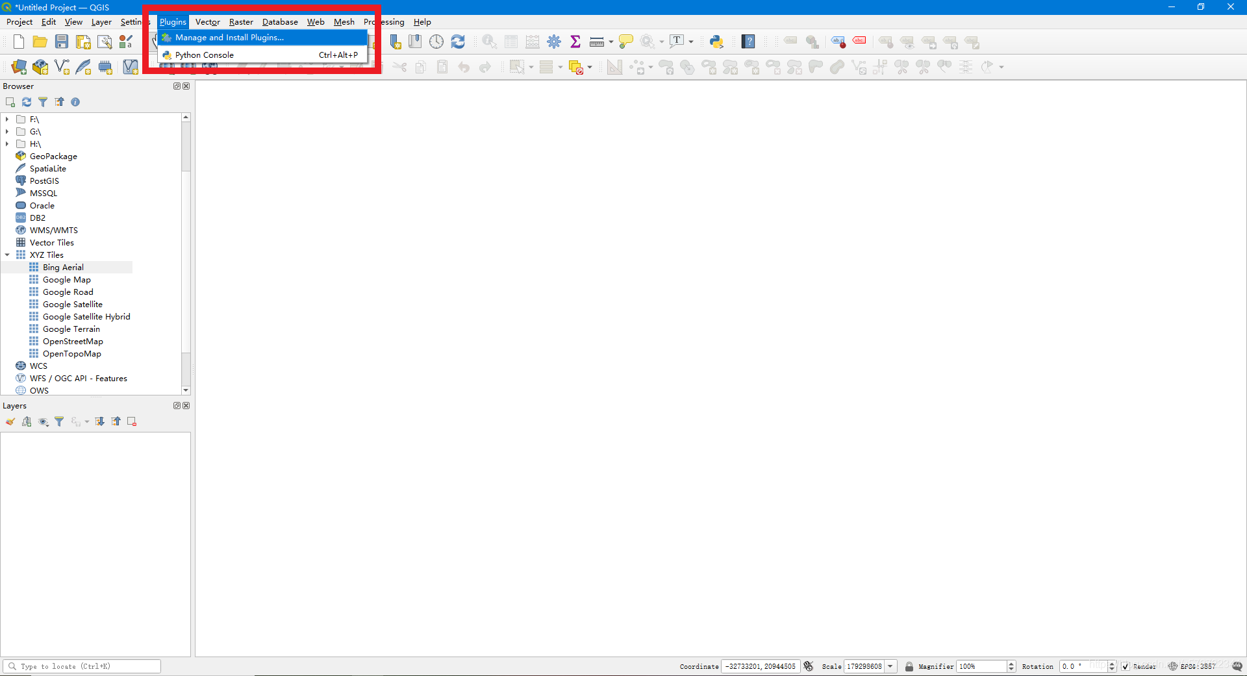
Task: Create a New SpatiaLite layer feather icon
Action: [x=83, y=67]
